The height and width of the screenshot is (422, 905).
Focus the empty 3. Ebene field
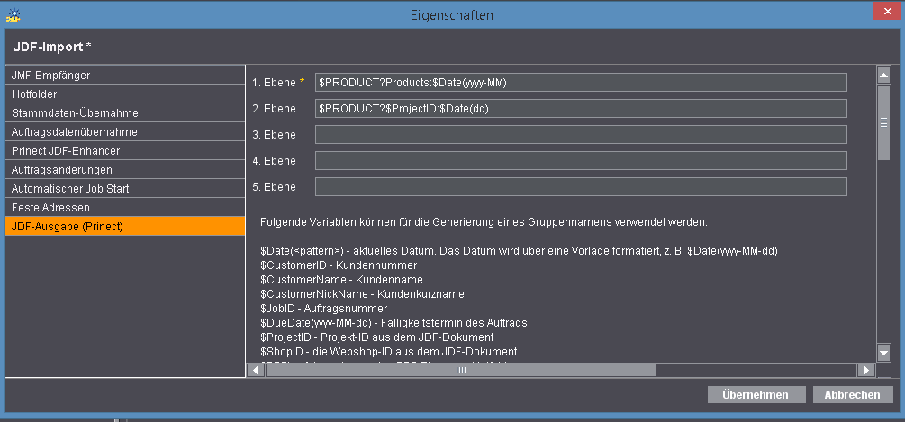(581, 134)
